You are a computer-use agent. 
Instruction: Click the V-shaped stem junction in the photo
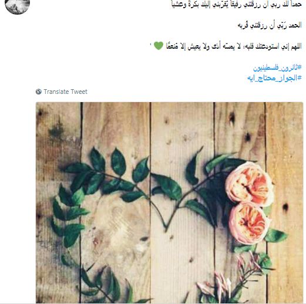click(166, 228)
